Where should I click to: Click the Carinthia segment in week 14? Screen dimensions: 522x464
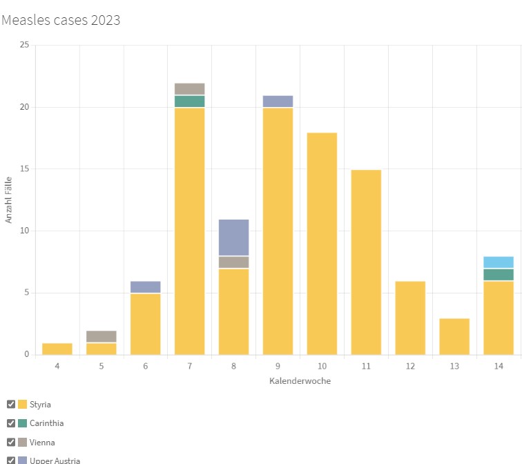tap(499, 275)
